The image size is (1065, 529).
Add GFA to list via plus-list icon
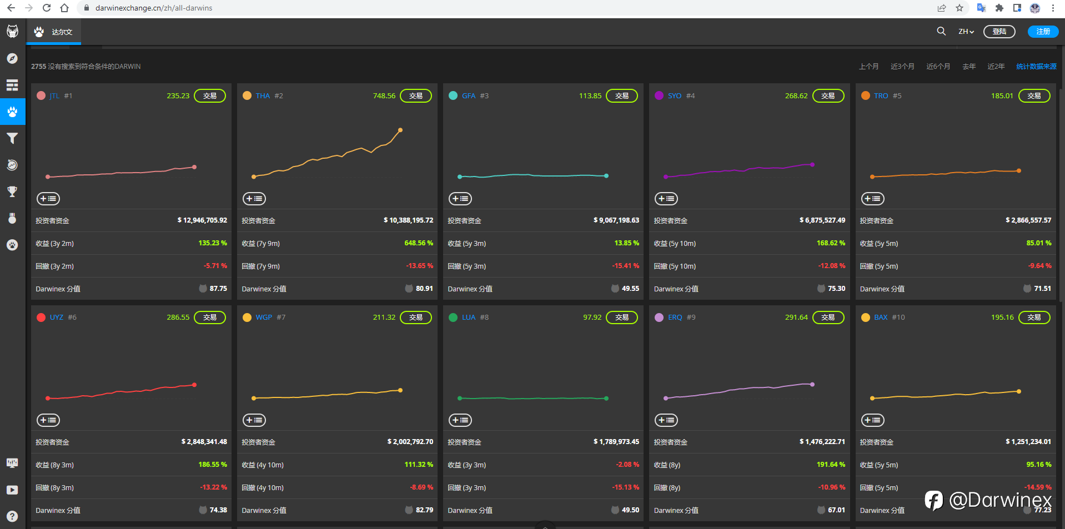click(460, 199)
